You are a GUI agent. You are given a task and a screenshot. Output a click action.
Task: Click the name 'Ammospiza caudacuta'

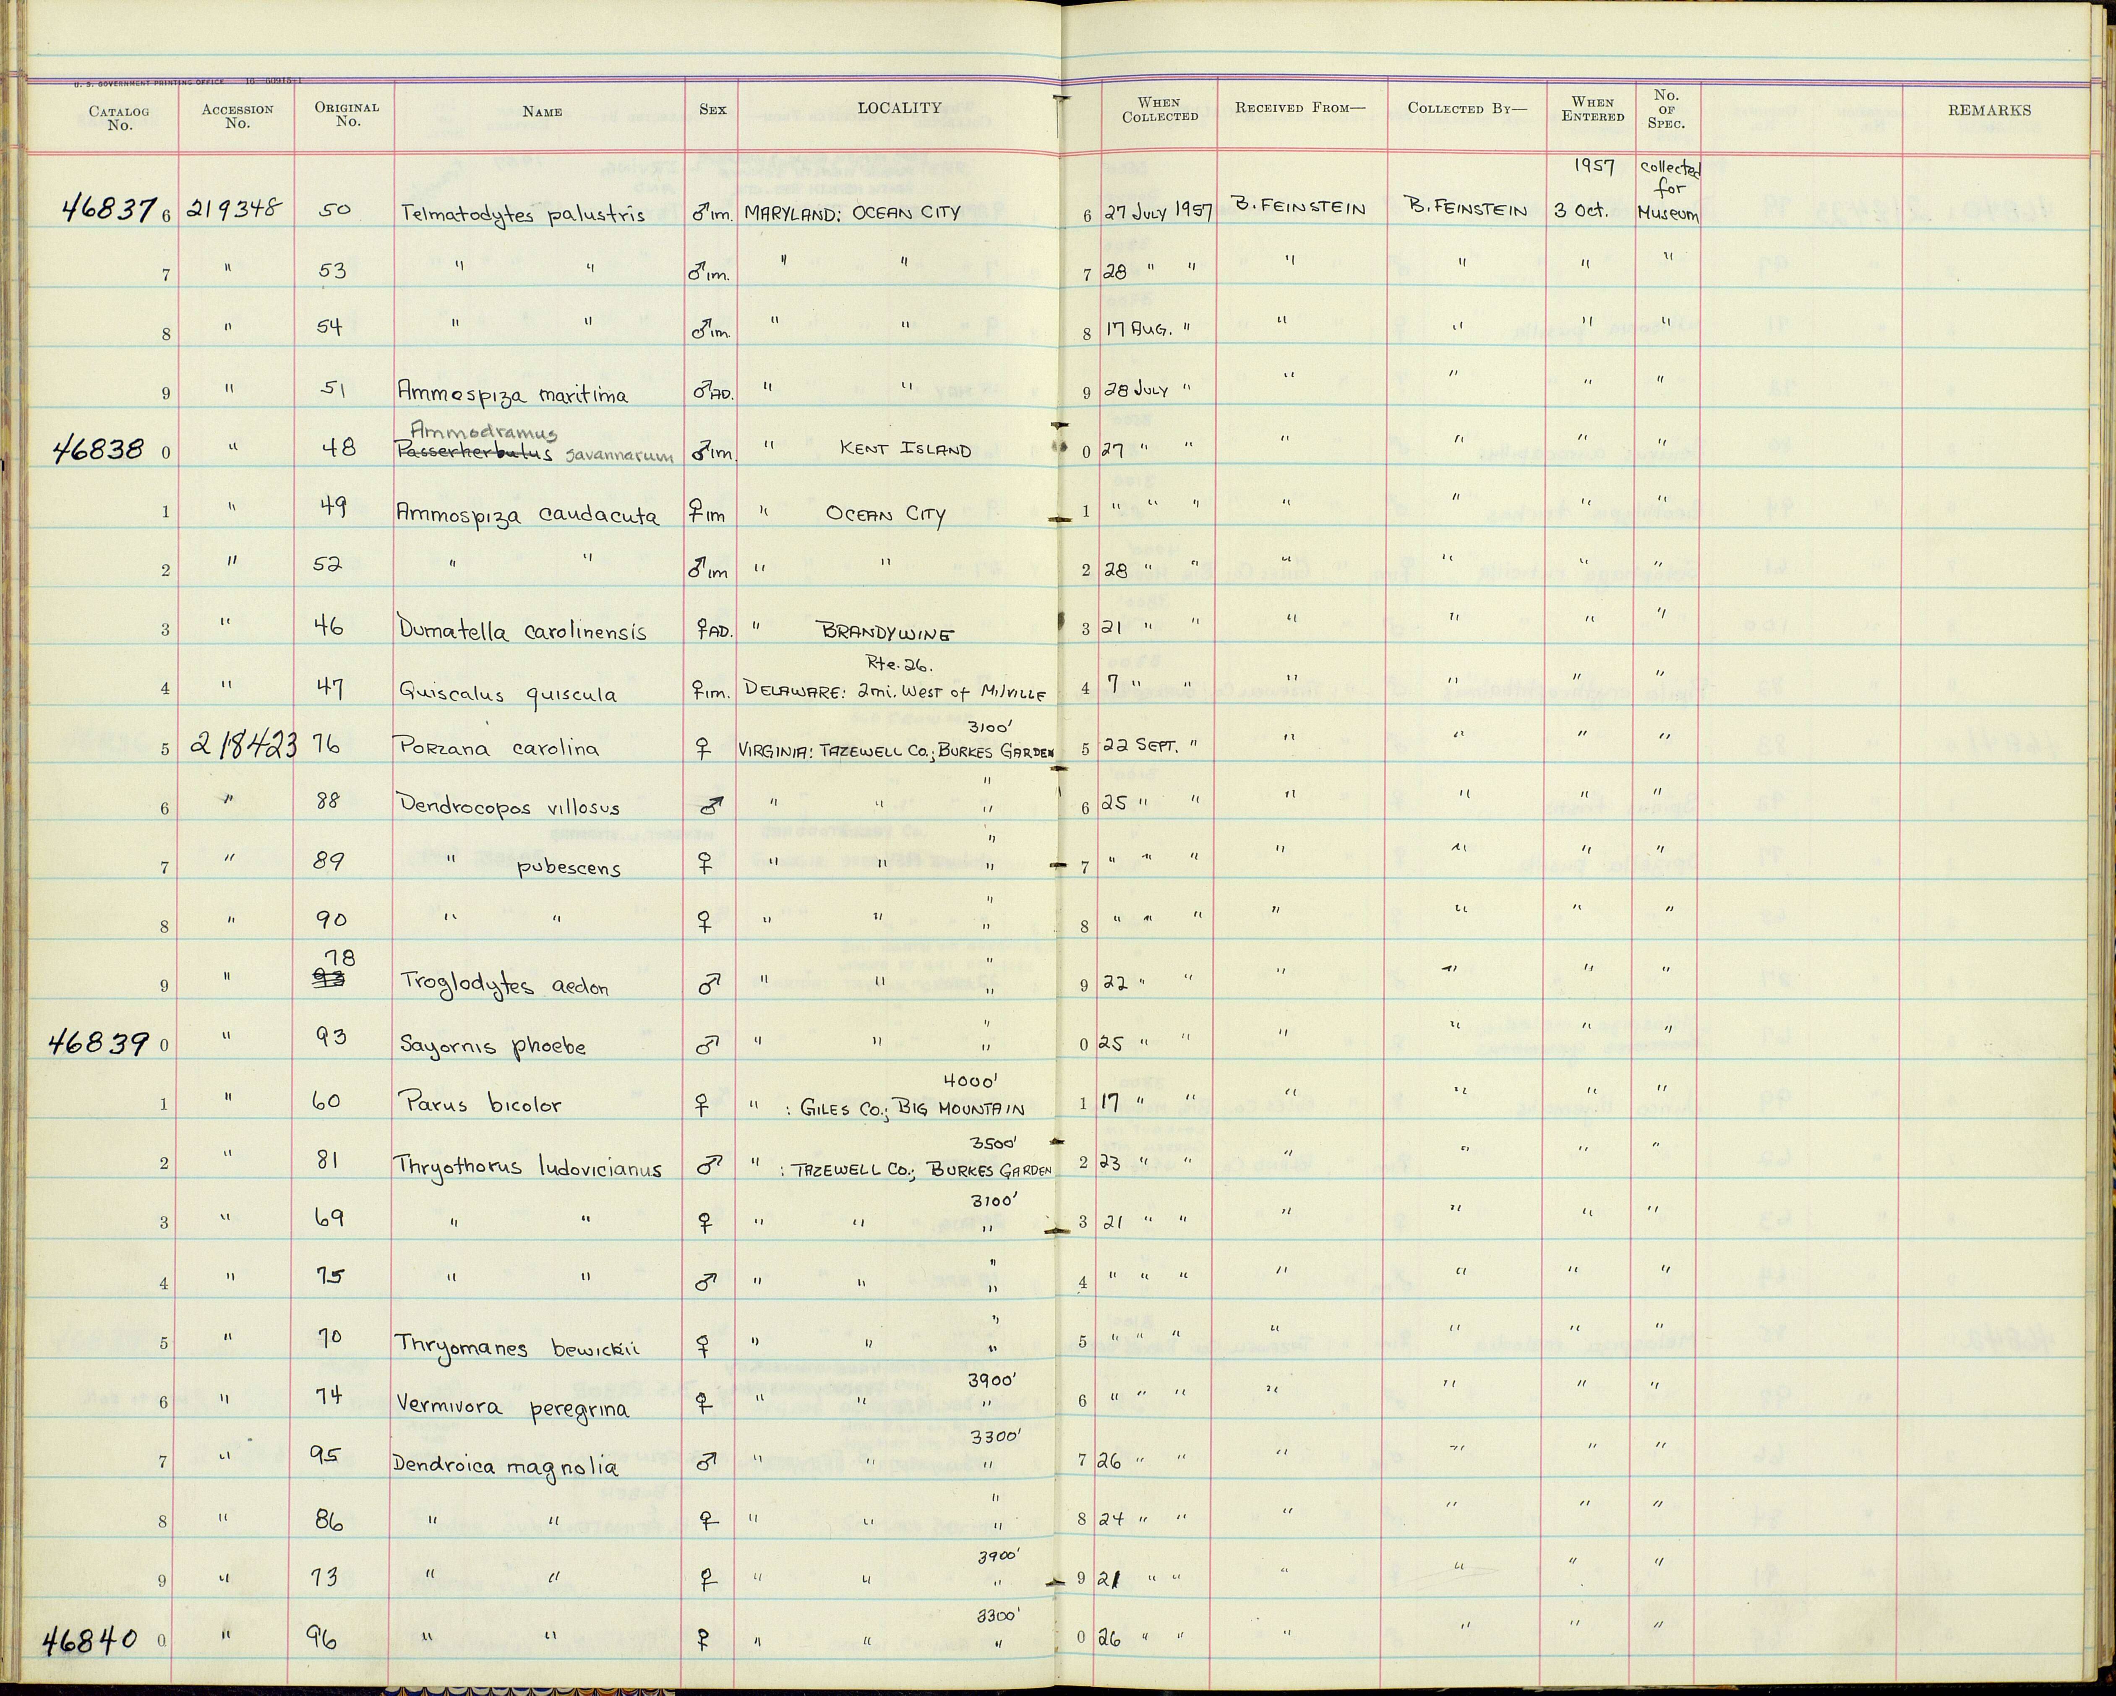(x=527, y=514)
